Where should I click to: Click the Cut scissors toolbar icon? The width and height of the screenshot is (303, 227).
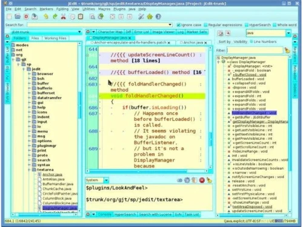point(64,16)
